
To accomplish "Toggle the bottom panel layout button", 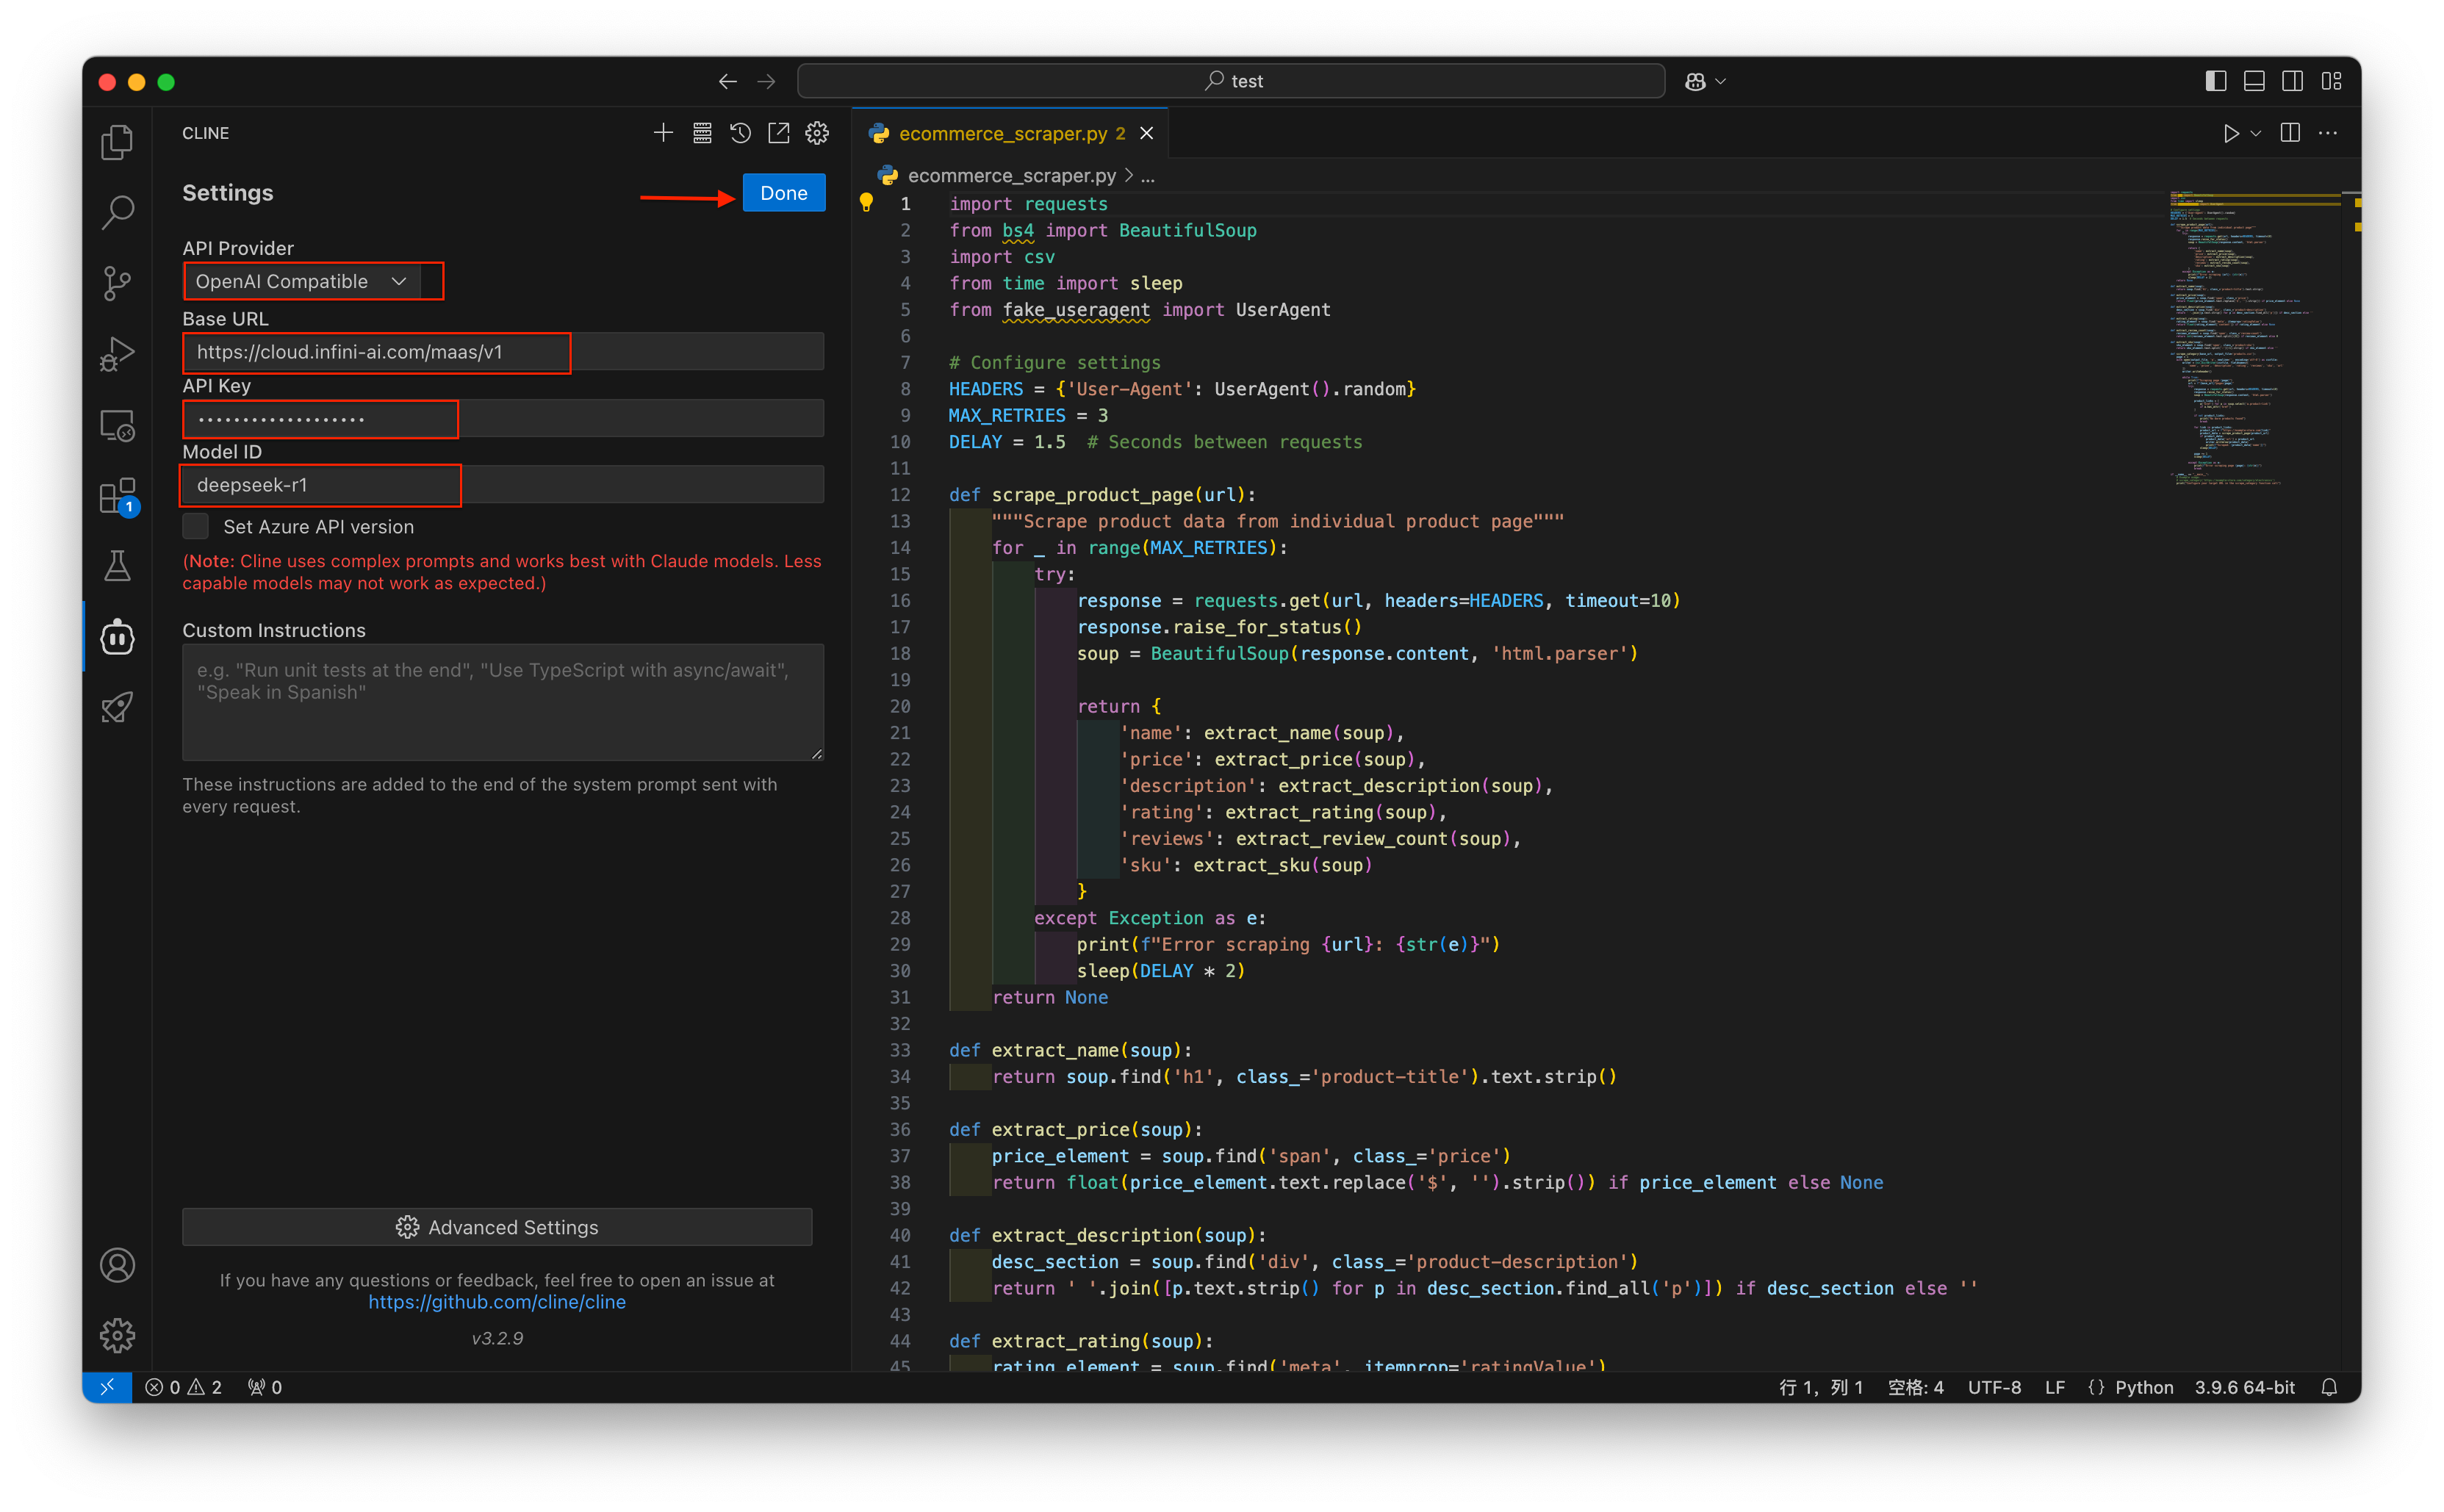I will [2254, 81].
